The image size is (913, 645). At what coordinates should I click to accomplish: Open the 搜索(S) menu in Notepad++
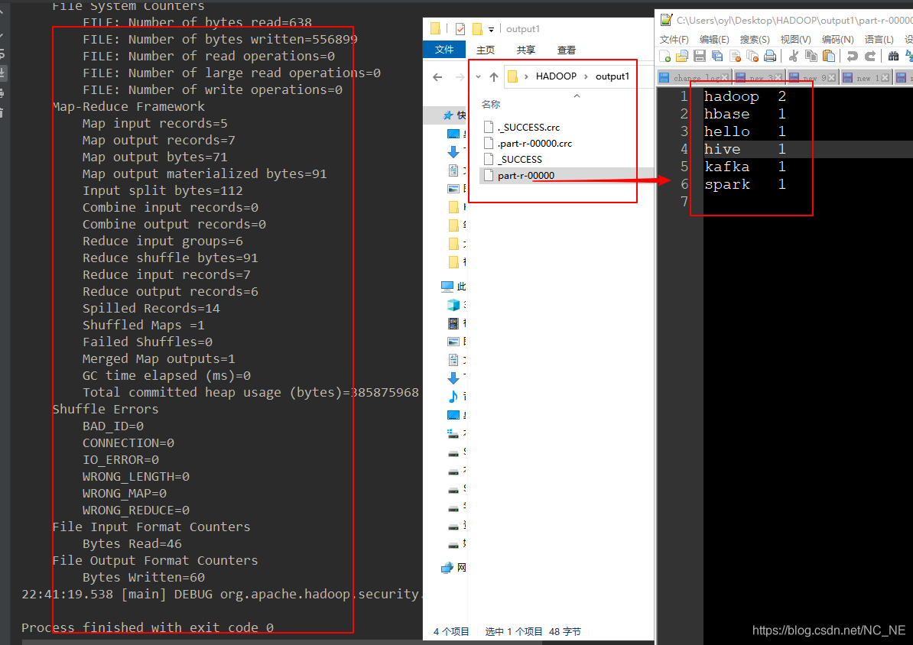click(x=755, y=39)
